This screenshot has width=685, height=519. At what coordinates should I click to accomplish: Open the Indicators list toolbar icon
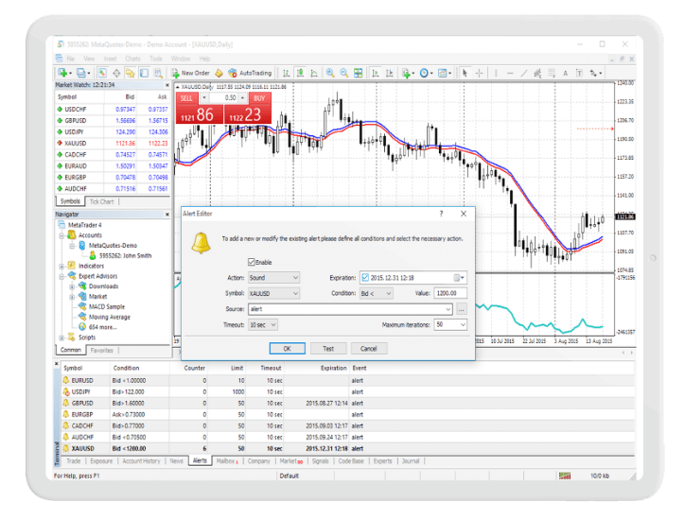pyautogui.click(x=408, y=73)
